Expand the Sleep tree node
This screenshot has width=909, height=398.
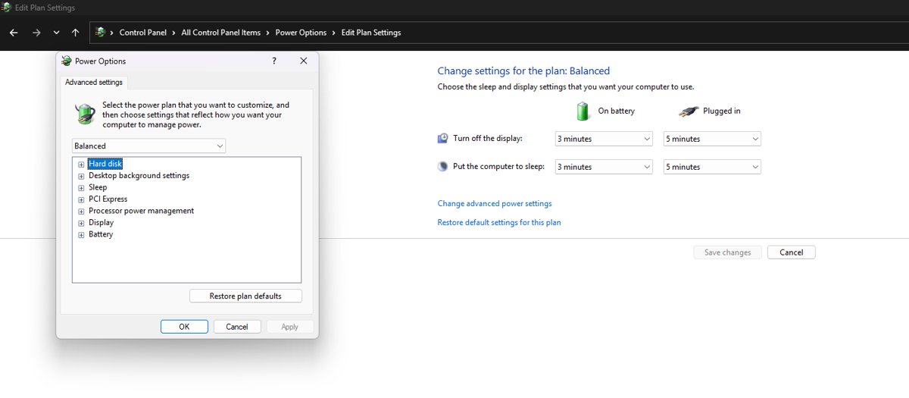[81, 187]
